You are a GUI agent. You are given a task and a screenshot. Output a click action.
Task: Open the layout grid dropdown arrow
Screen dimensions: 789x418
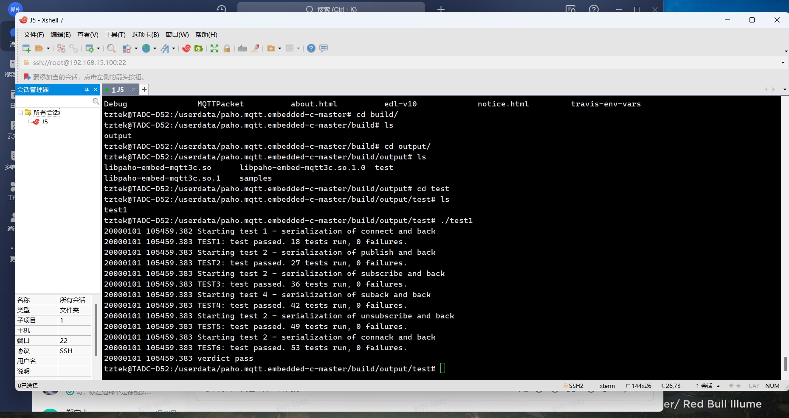[x=298, y=48]
